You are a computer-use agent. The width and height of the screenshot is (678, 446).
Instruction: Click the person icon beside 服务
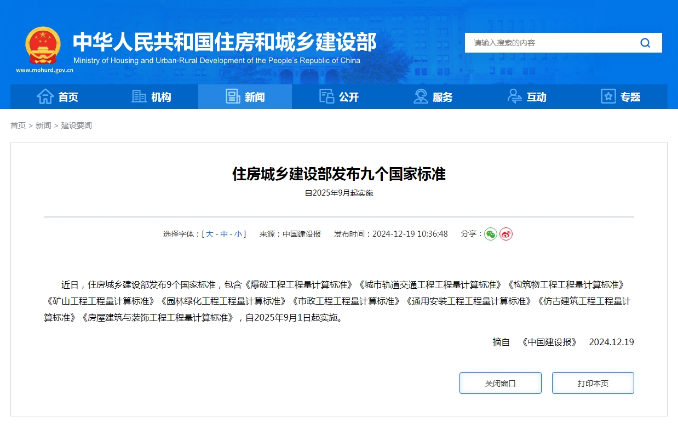pyautogui.click(x=421, y=96)
